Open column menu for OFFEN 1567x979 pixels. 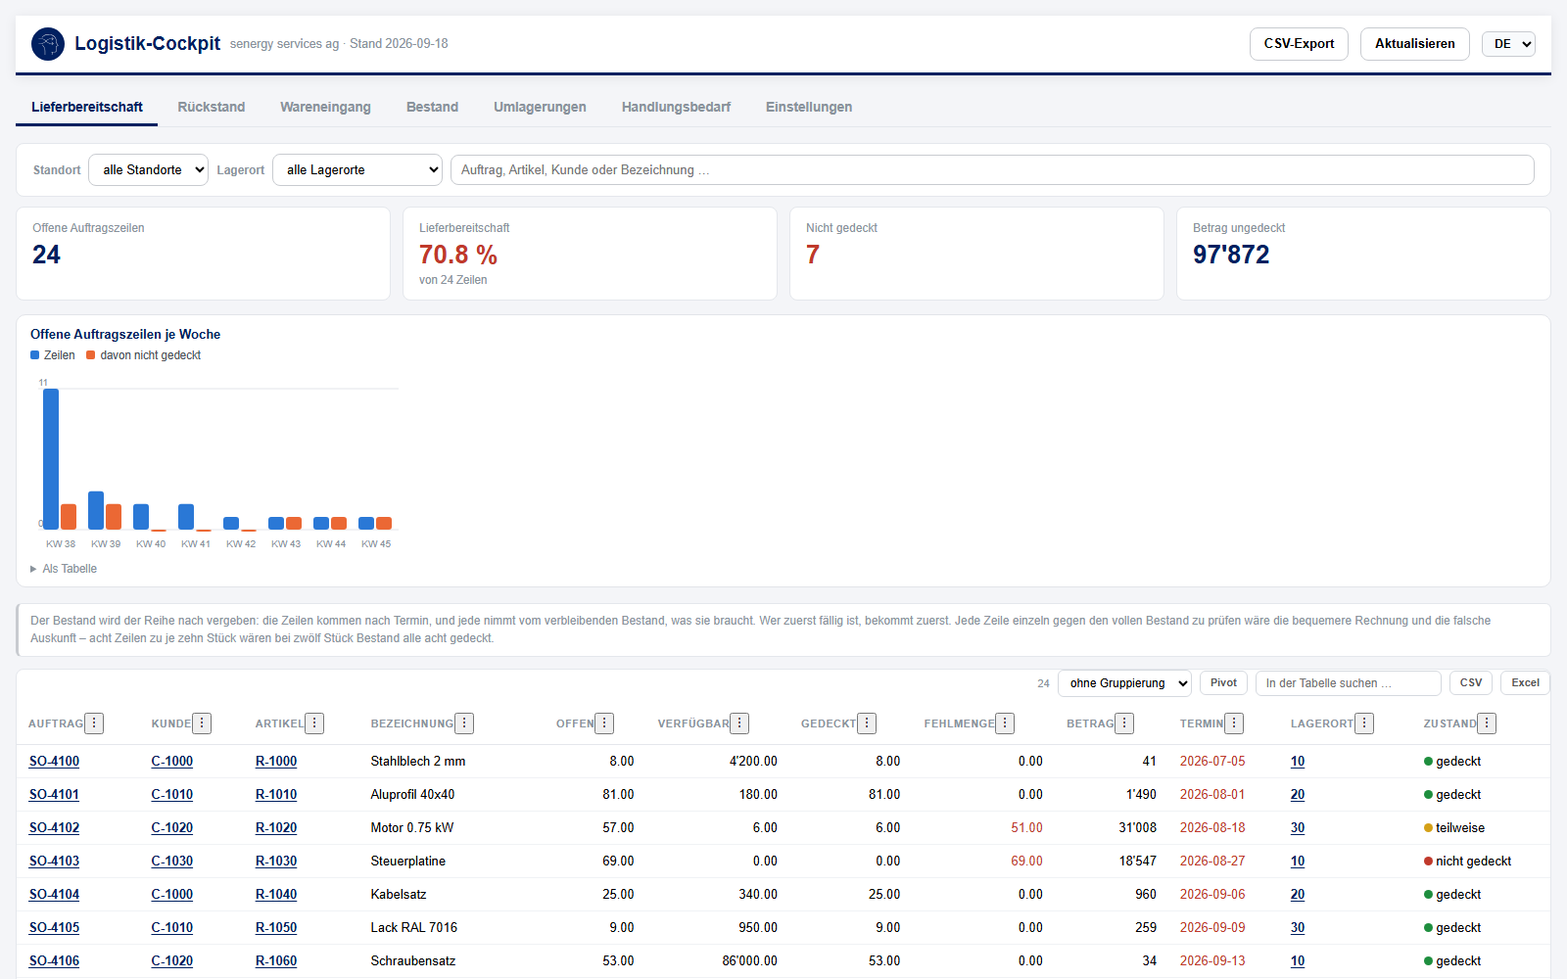pos(604,723)
